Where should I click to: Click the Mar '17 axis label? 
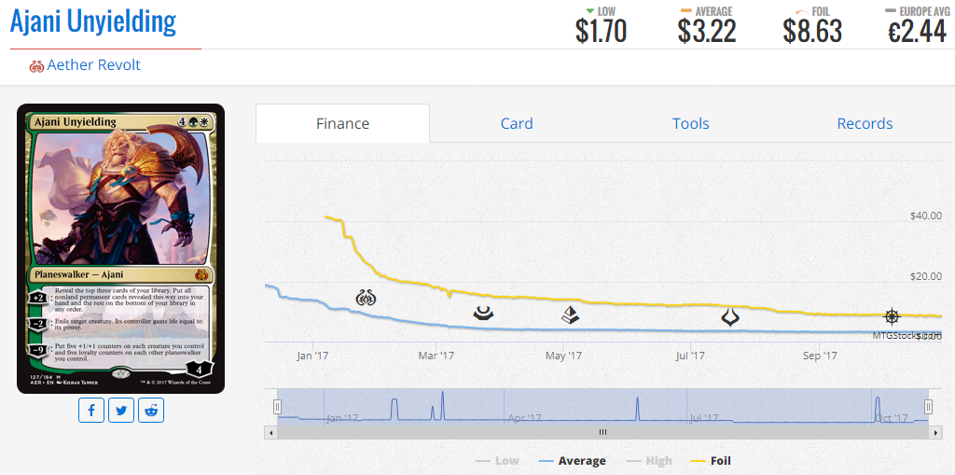click(x=436, y=356)
